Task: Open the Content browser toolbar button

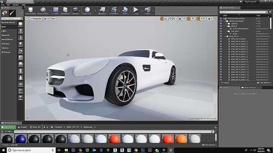Action: click(55, 11)
